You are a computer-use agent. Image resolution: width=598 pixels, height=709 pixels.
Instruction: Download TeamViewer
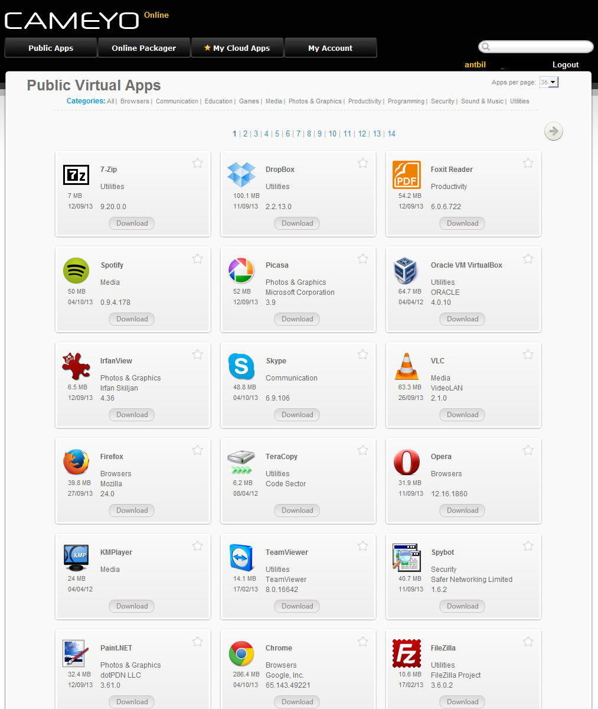point(297,606)
